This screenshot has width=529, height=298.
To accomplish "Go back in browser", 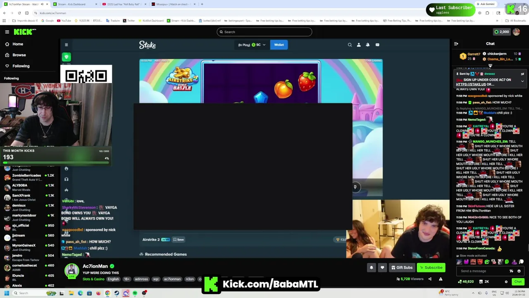I will [5, 13].
